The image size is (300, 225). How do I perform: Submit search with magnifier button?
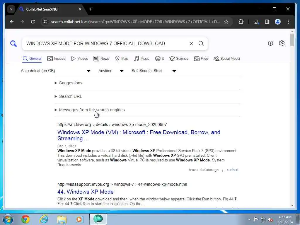point(201,44)
